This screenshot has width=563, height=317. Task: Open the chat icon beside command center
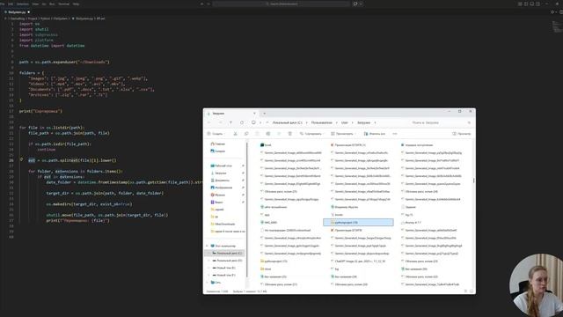click(355, 4)
